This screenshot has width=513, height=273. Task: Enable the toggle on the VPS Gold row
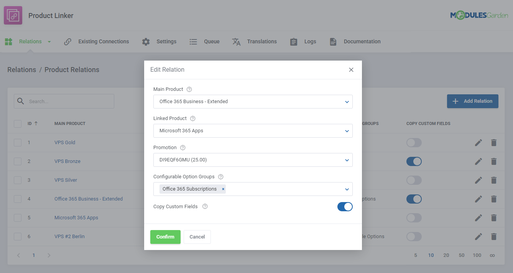click(x=414, y=142)
